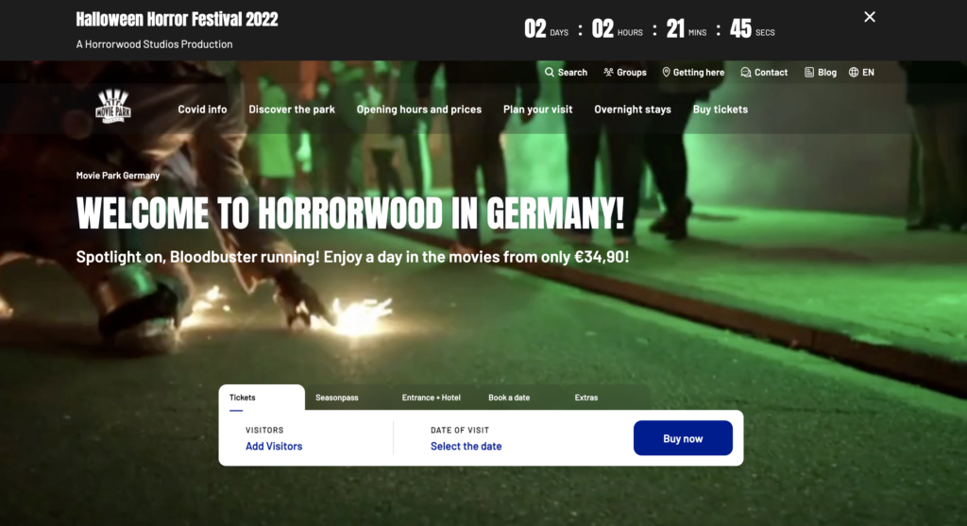Click the Groups people icon

tap(608, 72)
